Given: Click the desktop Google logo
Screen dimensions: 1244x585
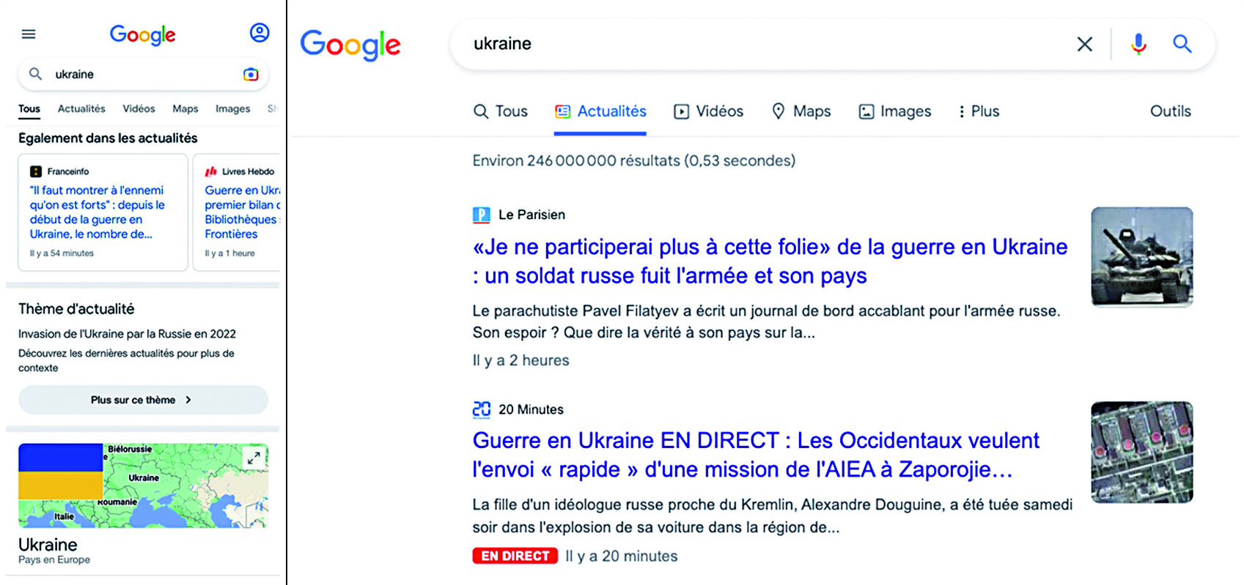Looking at the screenshot, I should point(350,45).
